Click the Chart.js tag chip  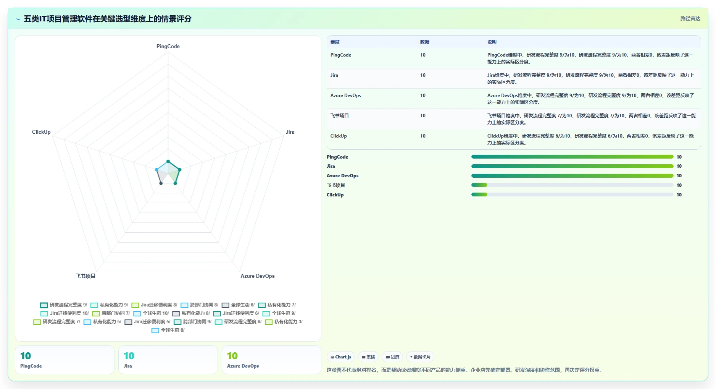[341, 357]
